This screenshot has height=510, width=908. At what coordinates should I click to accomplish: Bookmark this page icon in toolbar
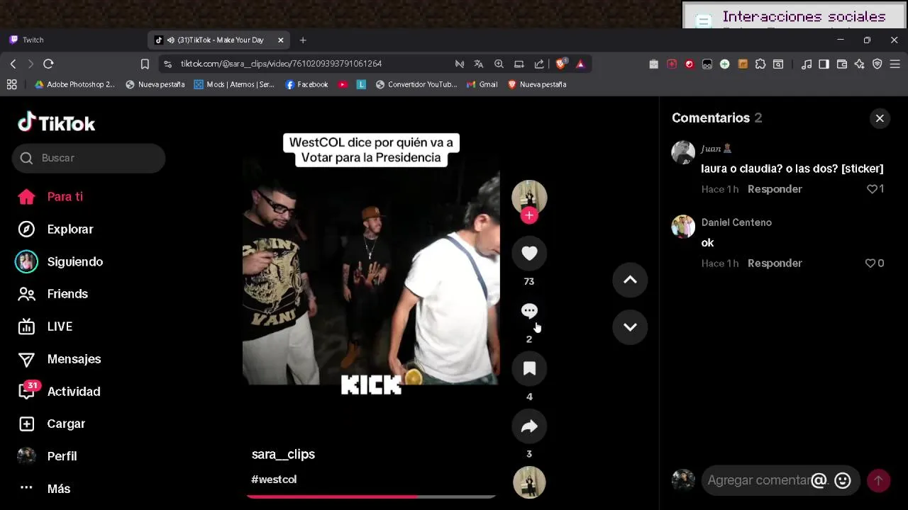(x=145, y=64)
